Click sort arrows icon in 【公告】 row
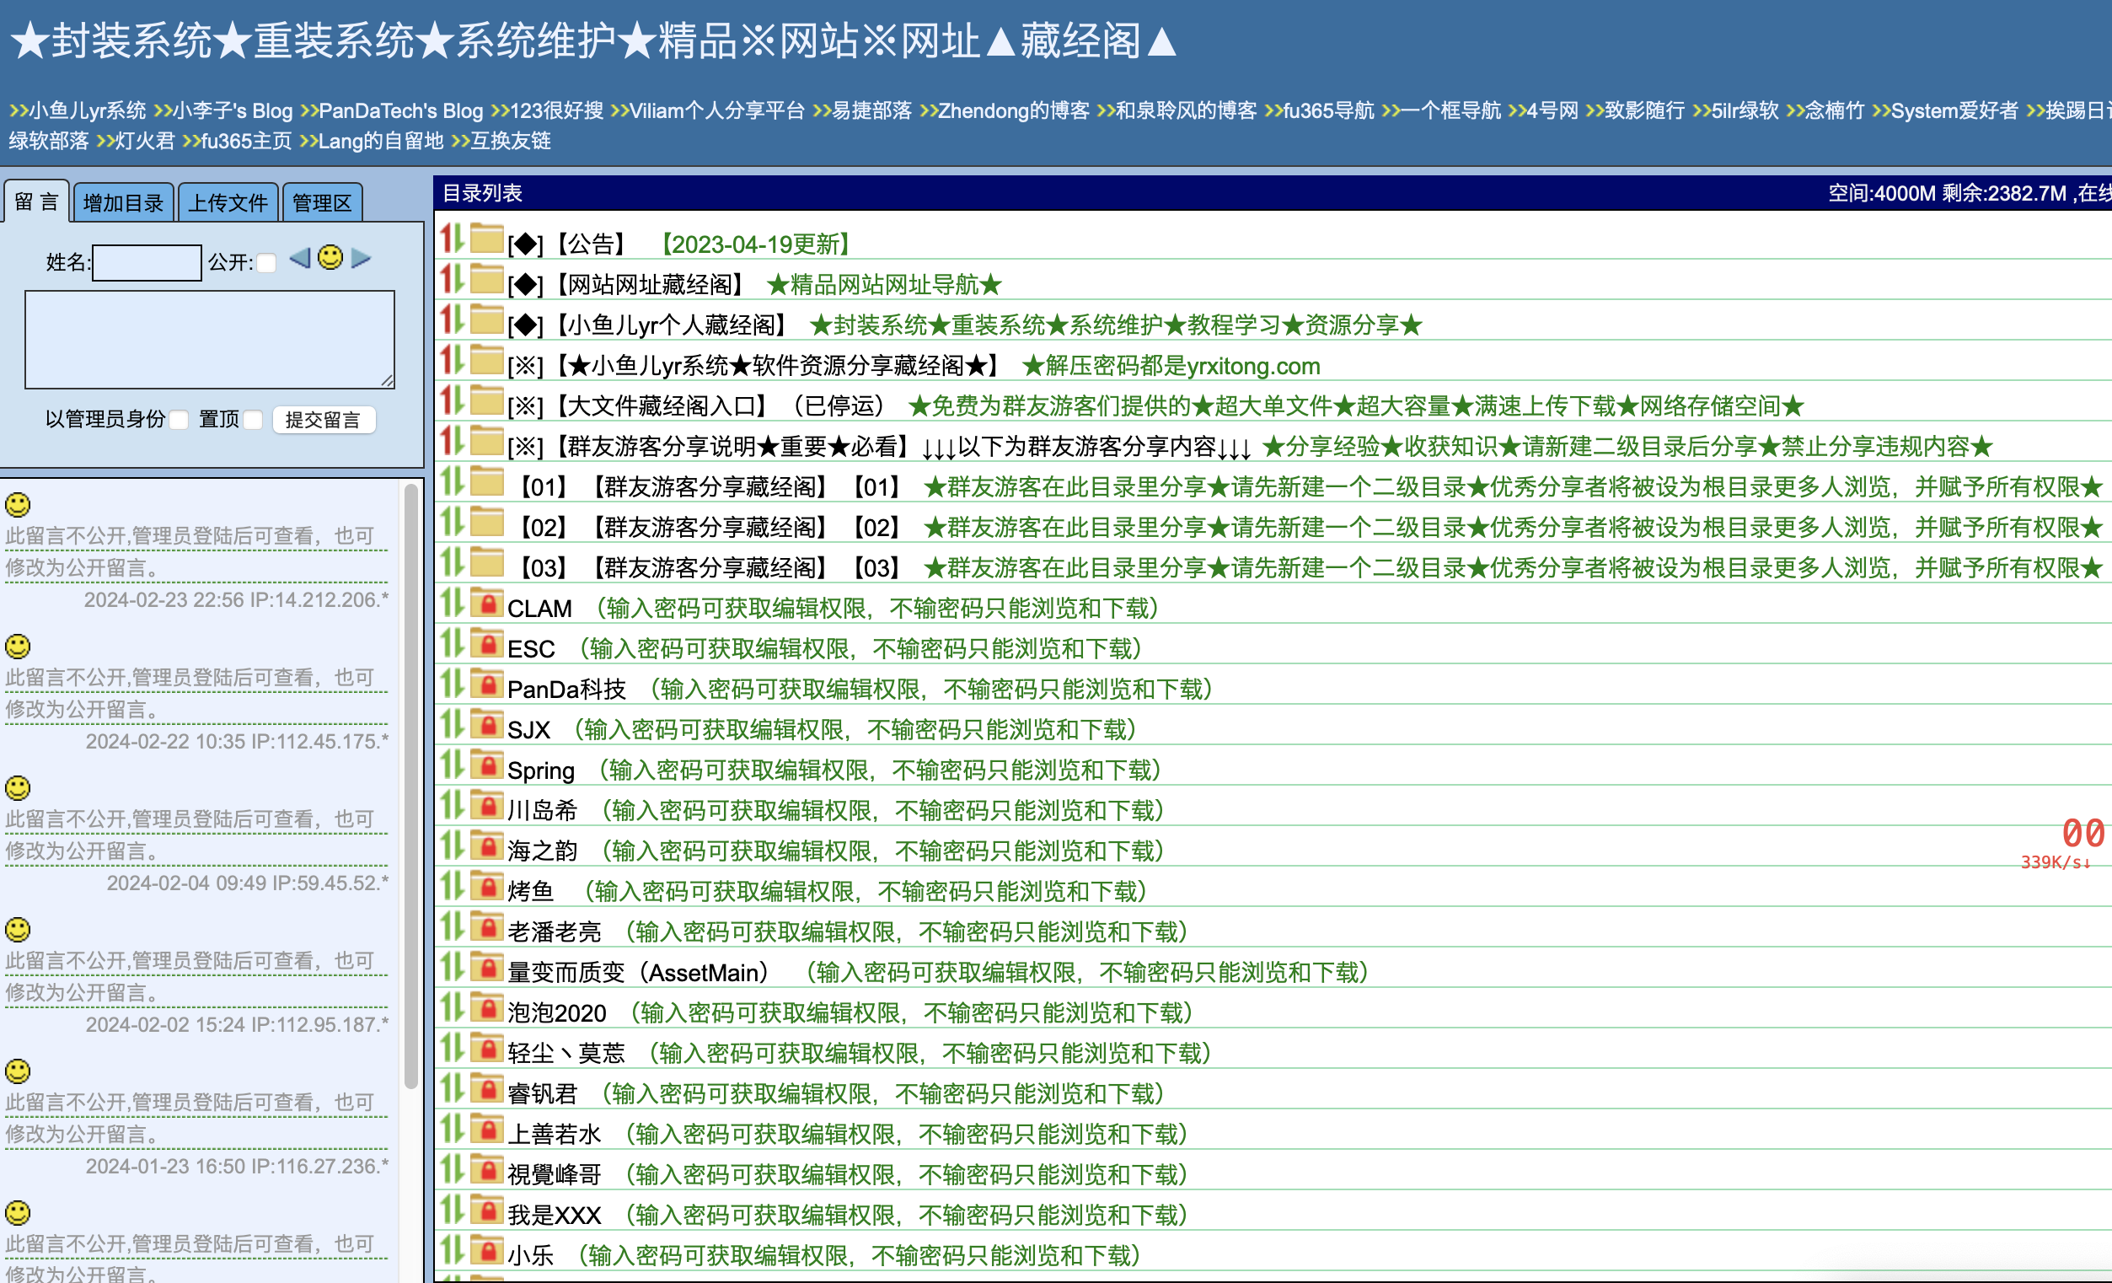Image resolution: width=2112 pixels, height=1283 pixels. pyautogui.click(x=453, y=238)
